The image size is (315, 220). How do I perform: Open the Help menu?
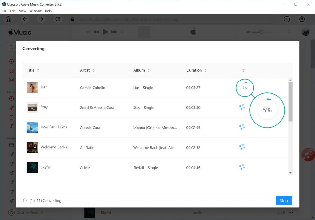(48, 11)
